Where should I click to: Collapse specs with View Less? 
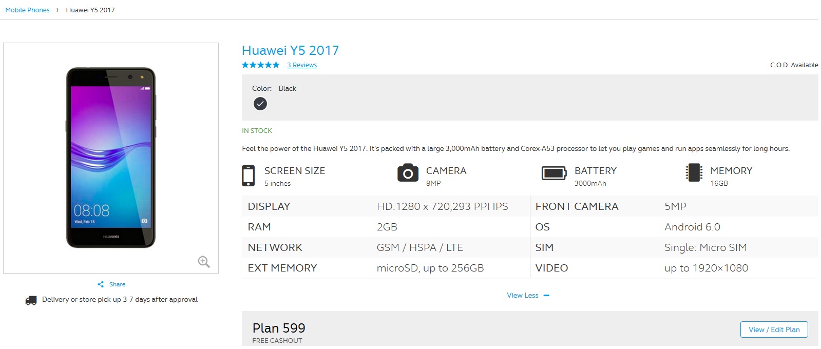(x=522, y=296)
